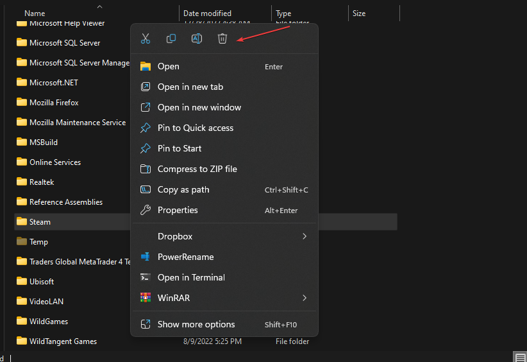This screenshot has width=527, height=362.
Task: Click the PowerRename icon
Action: (146, 257)
